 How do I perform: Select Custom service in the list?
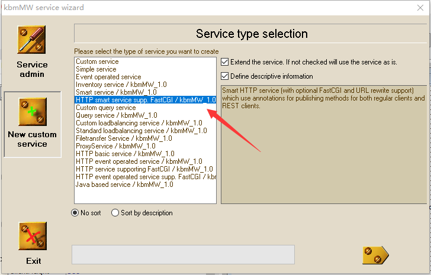(x=145, y=62)
